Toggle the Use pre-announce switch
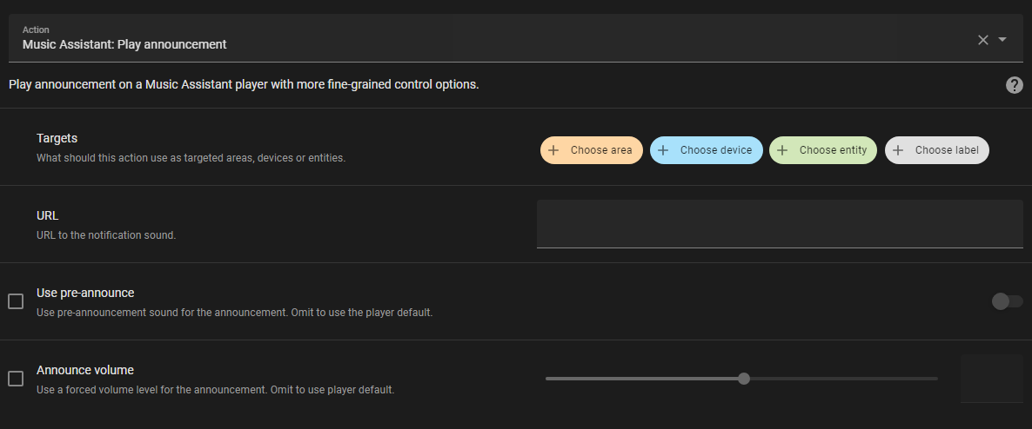This screenshot has height=429, width=1032. point(1007,301)
